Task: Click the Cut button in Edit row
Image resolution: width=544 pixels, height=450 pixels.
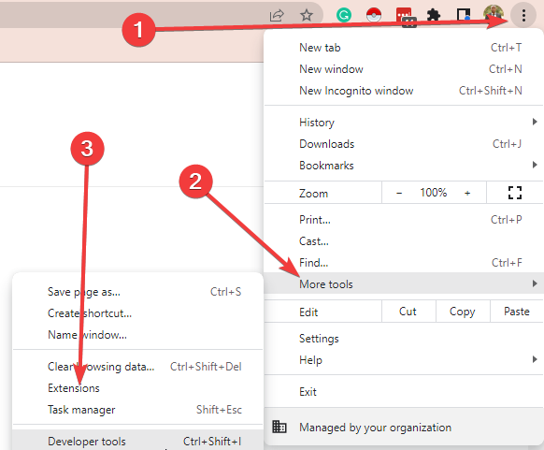Action: click(408, 312)
